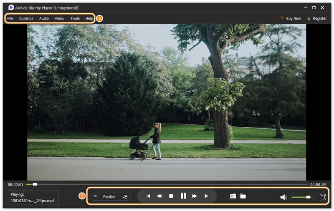
Task: Click the Buy Now link
Action: [291, 18]
